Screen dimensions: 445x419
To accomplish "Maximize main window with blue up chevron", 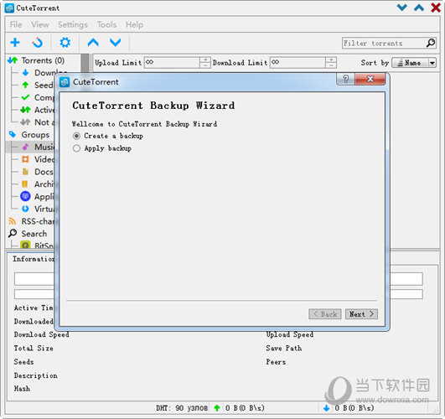I will pyautogui.click(x=419, y=8).
